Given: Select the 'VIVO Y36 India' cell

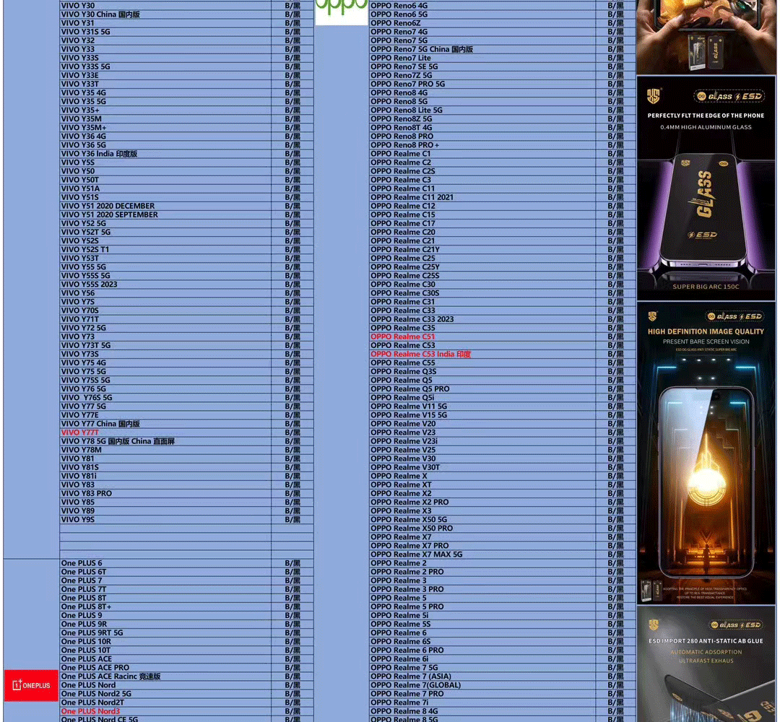Looking at the screenshot, I should point(165,154).
